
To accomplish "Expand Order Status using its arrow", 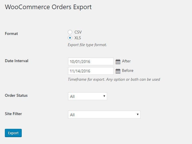I will [x=104, y=96].
